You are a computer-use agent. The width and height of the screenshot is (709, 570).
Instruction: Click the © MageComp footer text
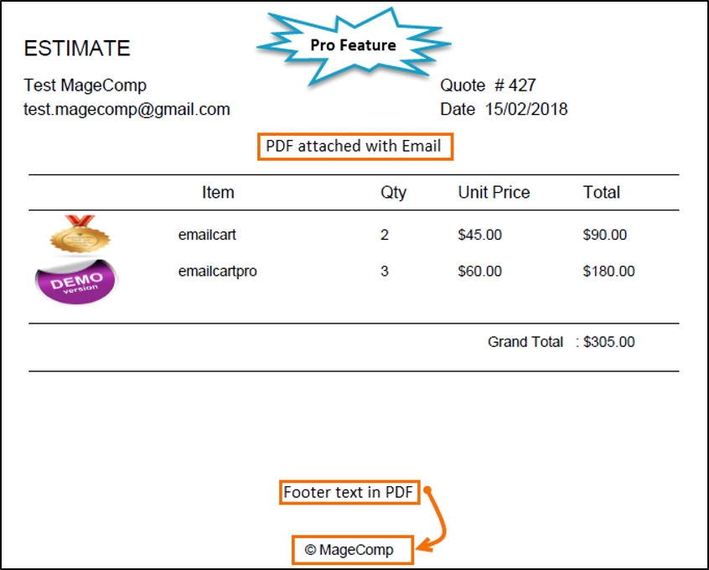tap(353, 550)
